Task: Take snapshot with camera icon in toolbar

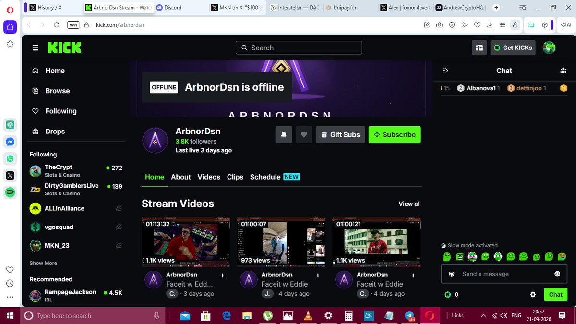Action: click(439, 25)
